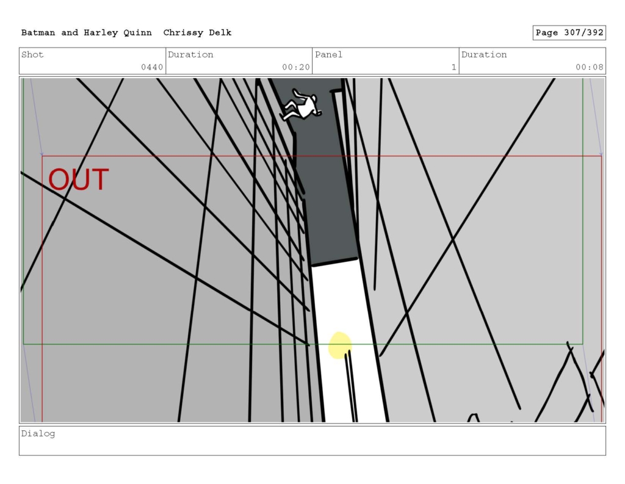Click the yellow light spot in the drawing
This screenshot has width=625, height=484.
339,345
